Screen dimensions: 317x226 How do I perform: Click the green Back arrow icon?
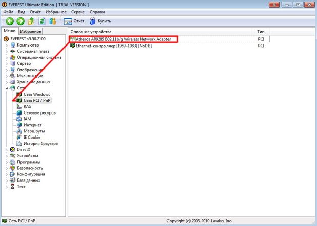10,21
